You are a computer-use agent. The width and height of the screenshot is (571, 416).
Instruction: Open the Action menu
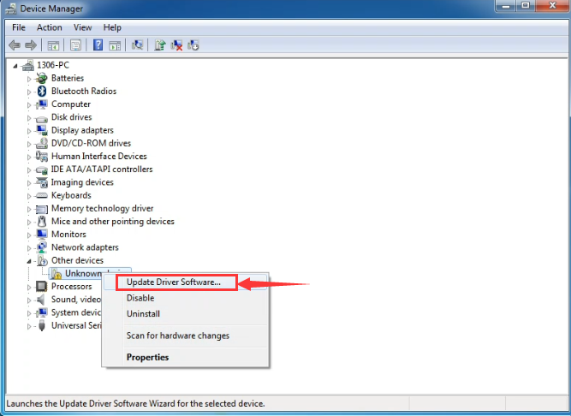[49, 27]
